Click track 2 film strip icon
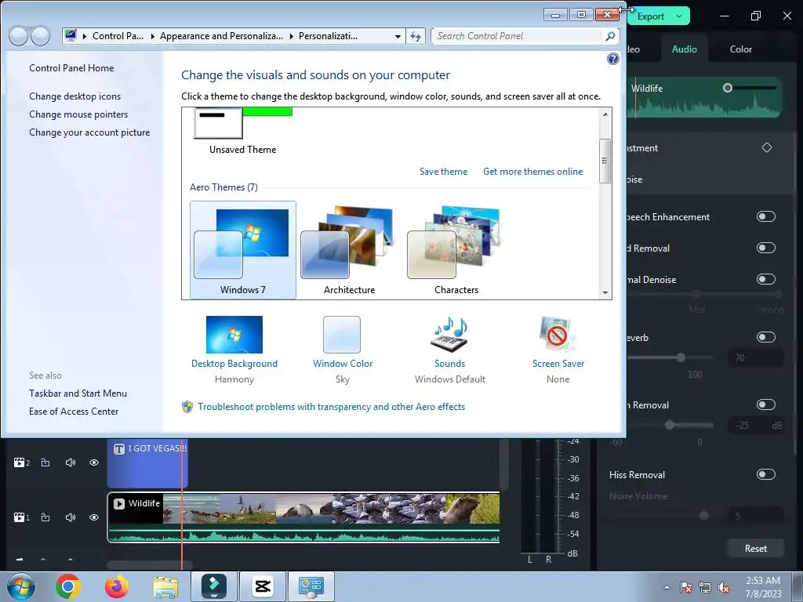Screen dimensions: 803x602 point(21,462)
